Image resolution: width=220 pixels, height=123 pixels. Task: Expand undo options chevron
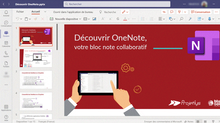21,19
